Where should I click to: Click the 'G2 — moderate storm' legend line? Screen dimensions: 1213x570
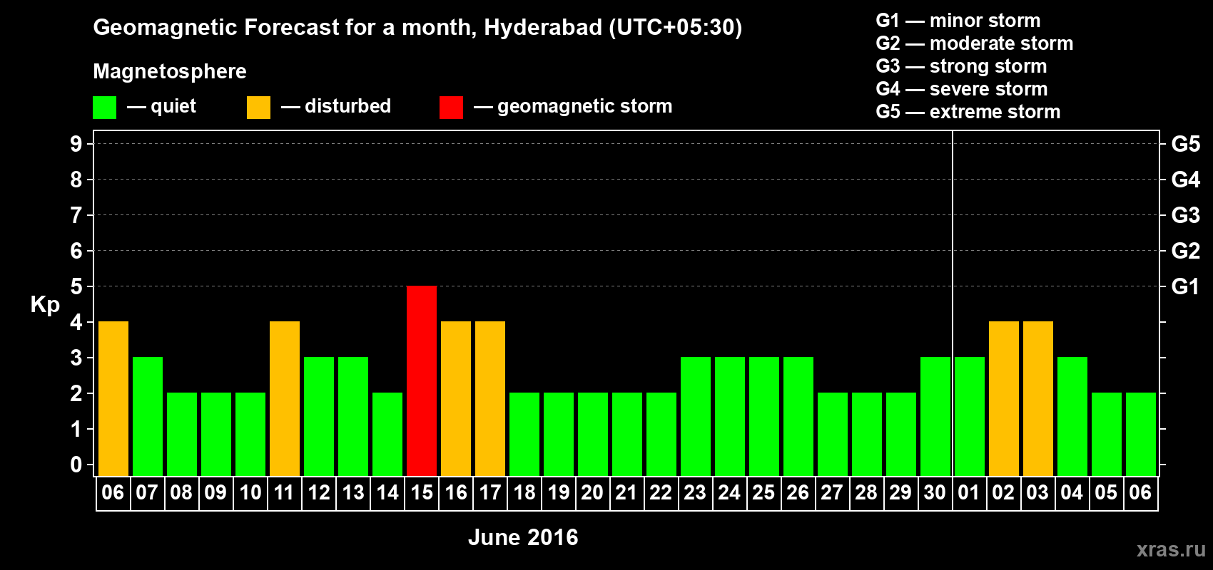[975, 43]
